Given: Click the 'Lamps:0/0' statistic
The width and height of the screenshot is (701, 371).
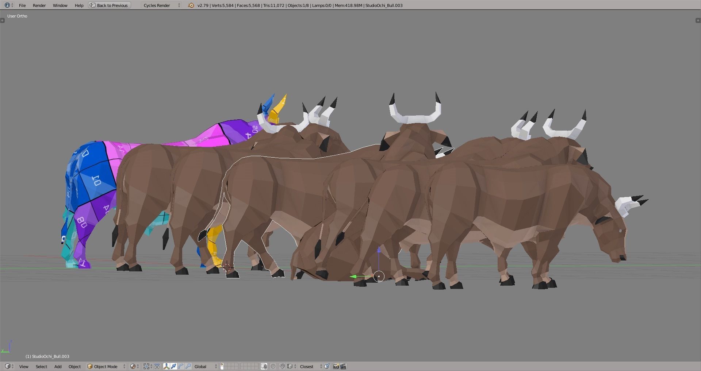Looking at the screenshot, I should (x=322, y=5).
